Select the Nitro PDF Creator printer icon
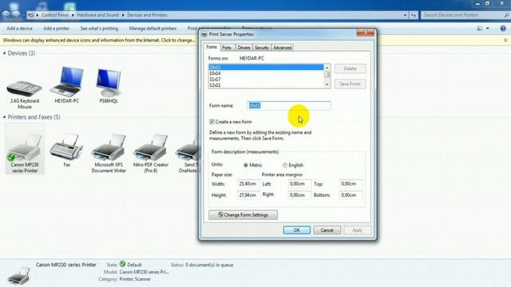The width and height of the screenshot is (511, 287). 151,147
